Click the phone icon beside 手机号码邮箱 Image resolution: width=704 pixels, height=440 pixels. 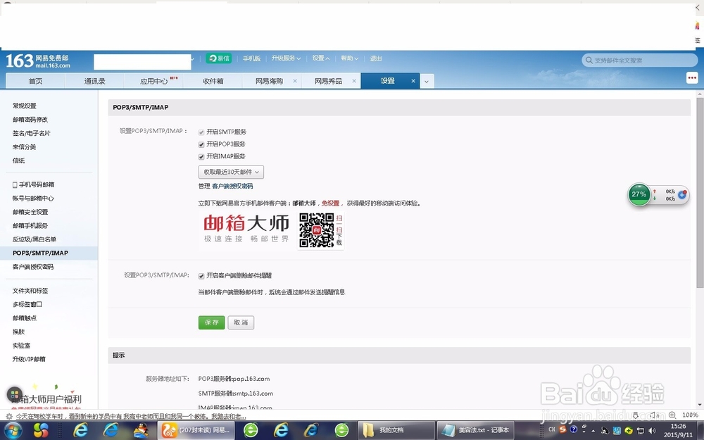pos(15,184)
